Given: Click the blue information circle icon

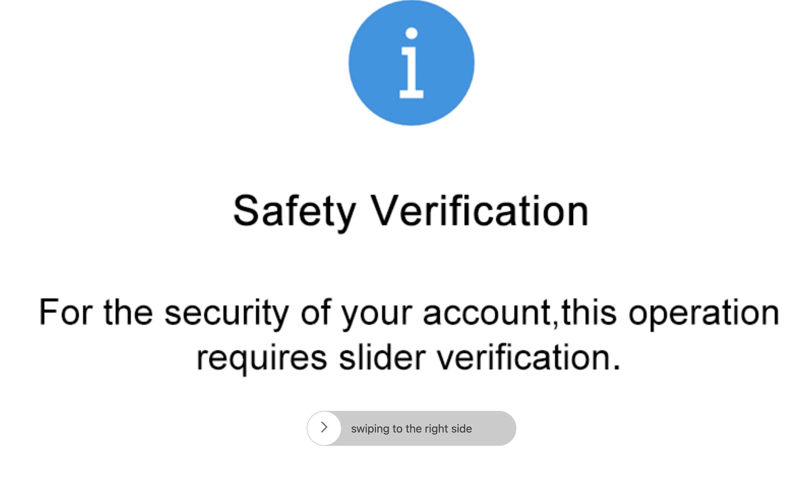Looking at the screenshot, I should click(x=411, y=62).
